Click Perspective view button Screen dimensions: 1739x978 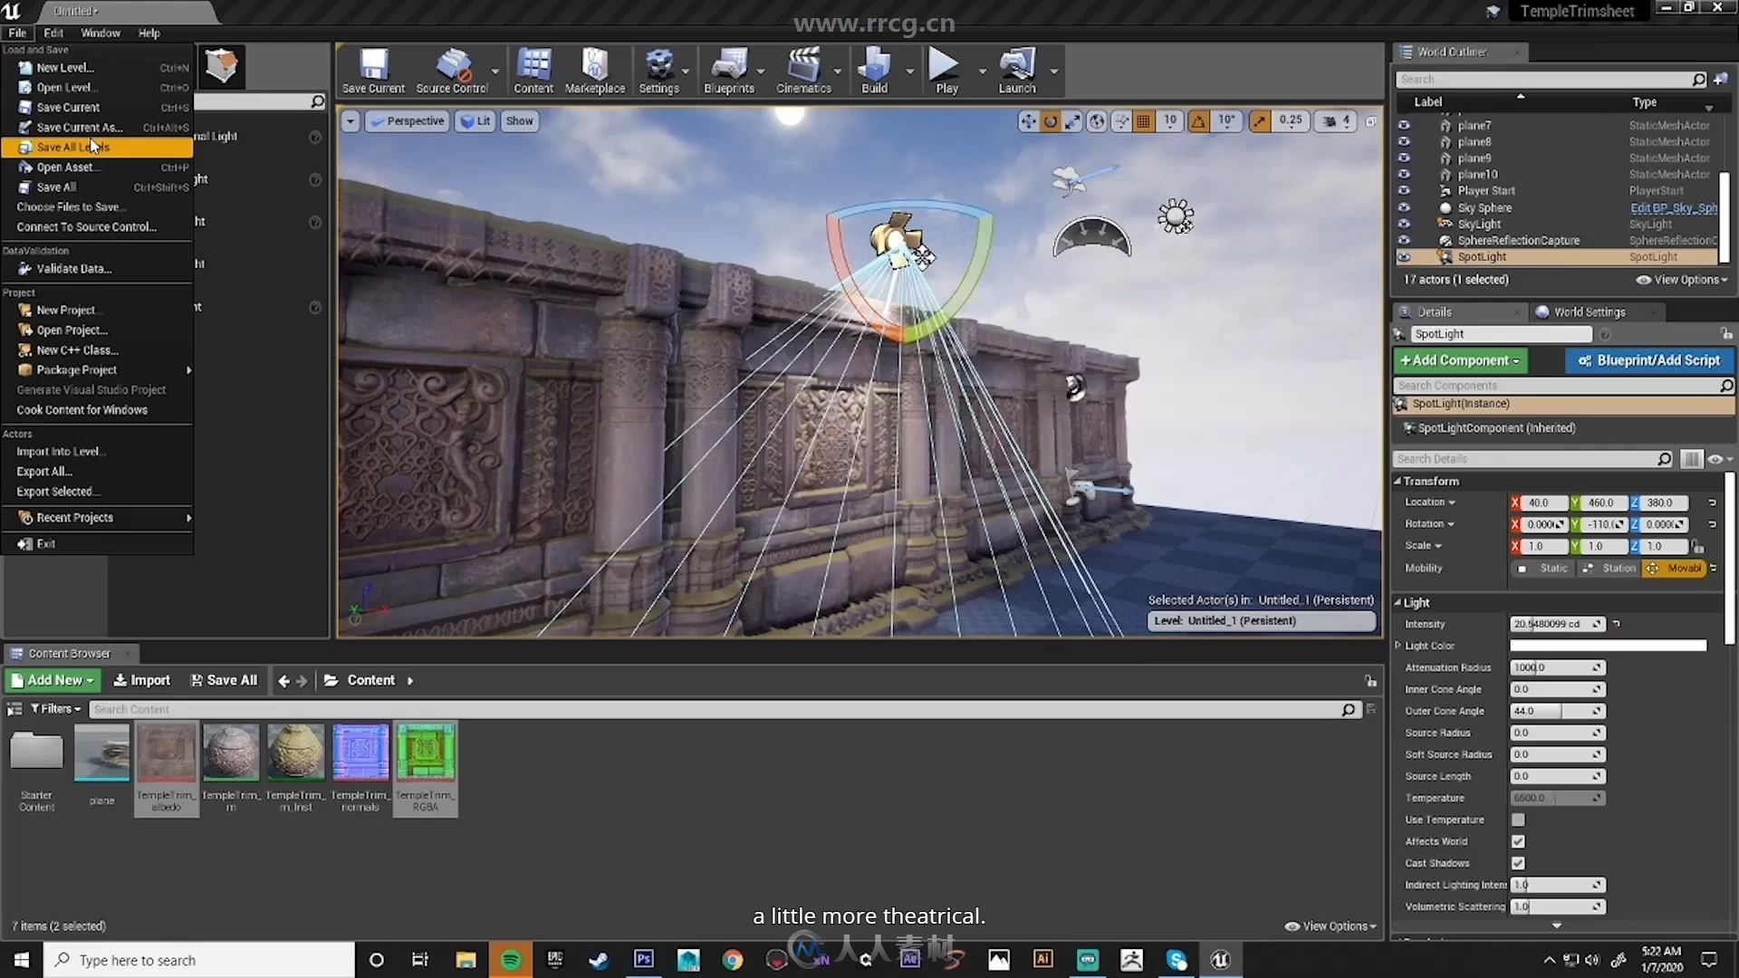coord(406,121)
